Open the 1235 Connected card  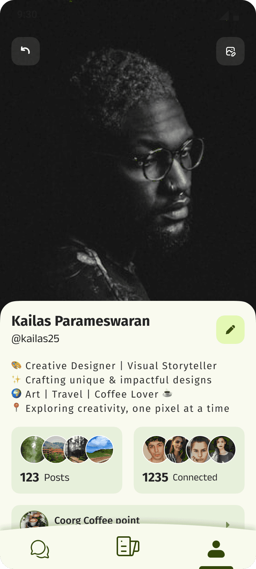pos(189,460)
